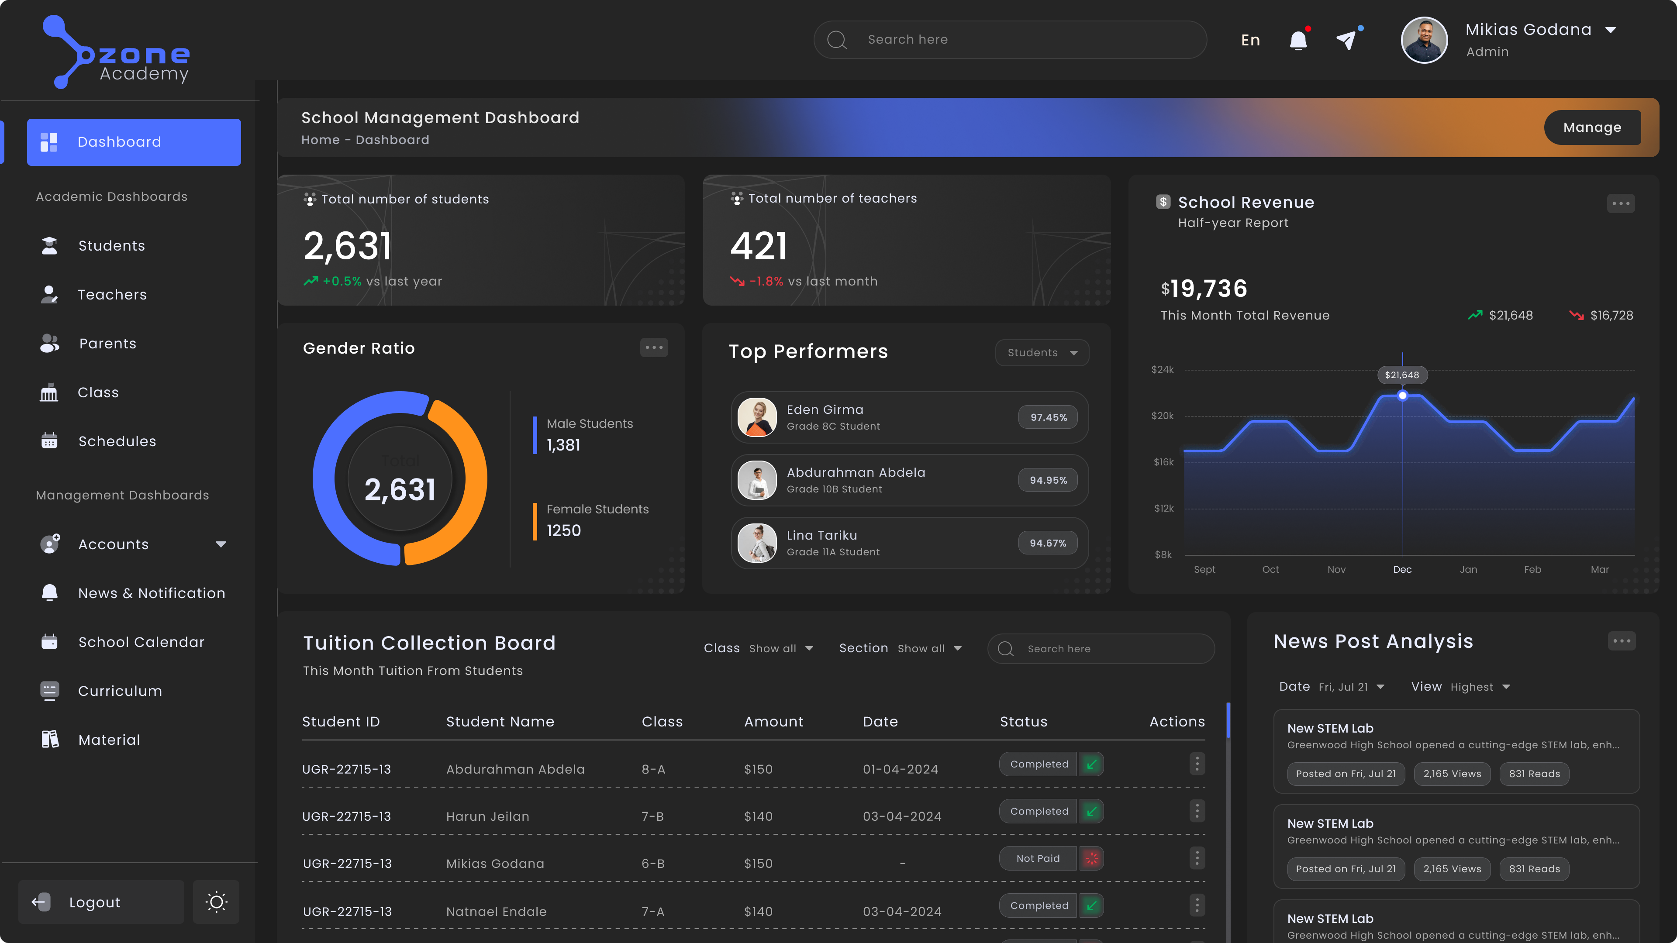Screen dimensions: 1677x943
Task: Click the Manage button
Action: point(1592,127)
